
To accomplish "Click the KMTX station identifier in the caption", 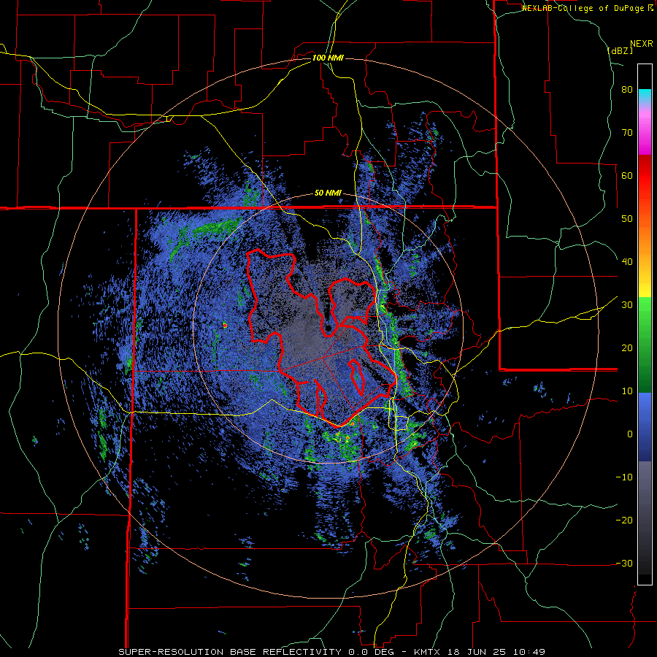I will 426,652.
